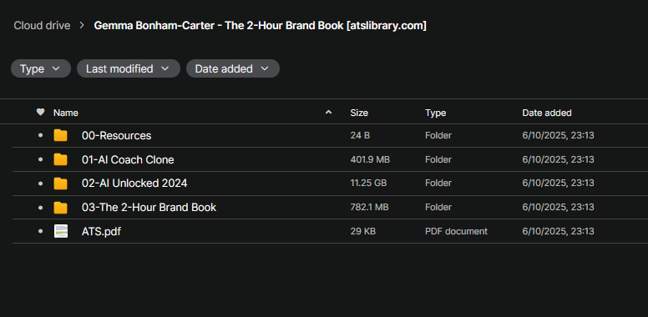648x317 pixels.
Task: Open the ATS.pdf file thumbnail
Action: tap(61, 231)
